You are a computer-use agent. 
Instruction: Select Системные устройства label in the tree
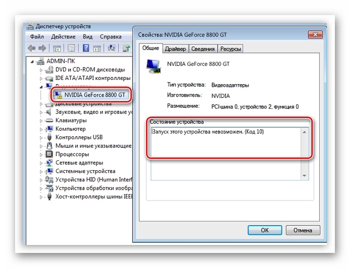[x=86, y=171]
